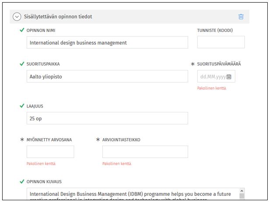Click the Suorituspäivämäärä date placeholder text
Image resolution: width=269 pixels, height=202 pixels.
(x=213, y=77)
